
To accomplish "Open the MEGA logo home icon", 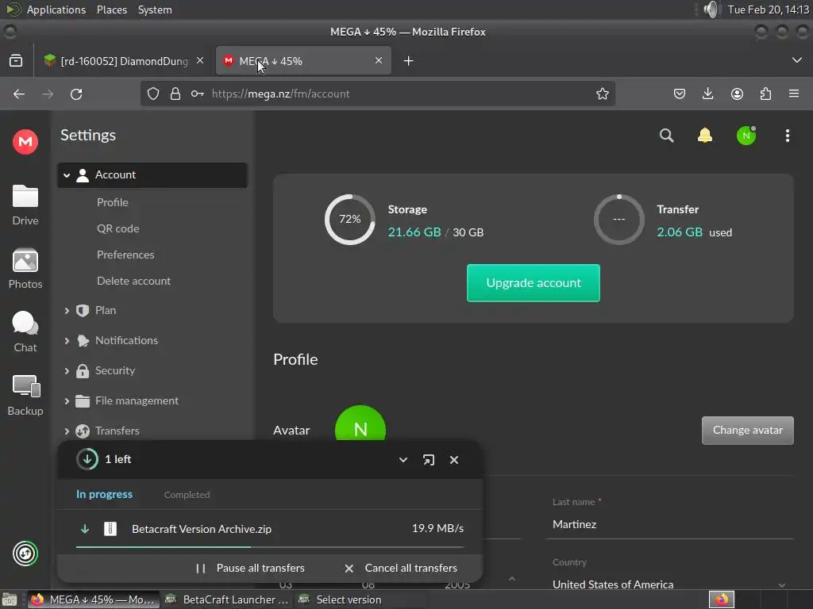I will pyautogui.click(x=25, y=141).
